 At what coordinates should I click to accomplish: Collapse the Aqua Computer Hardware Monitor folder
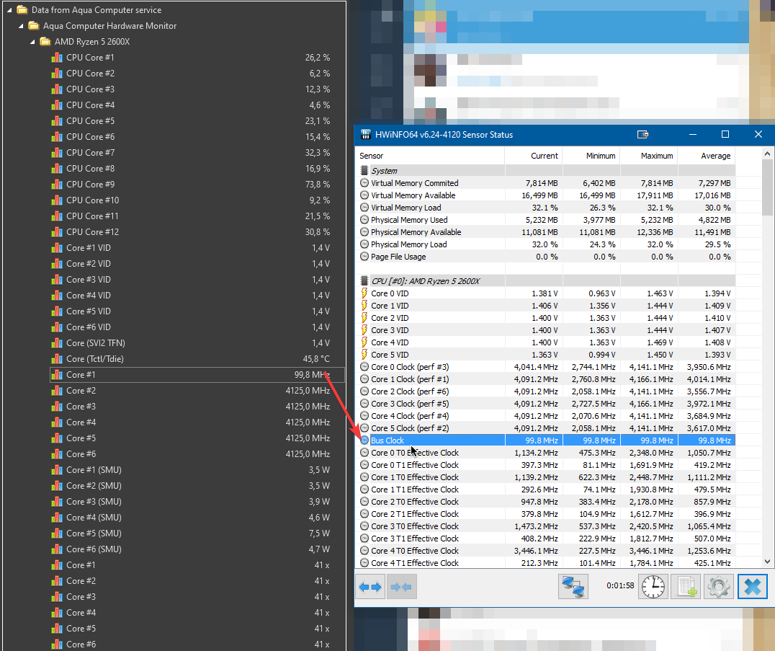[22, 26]
